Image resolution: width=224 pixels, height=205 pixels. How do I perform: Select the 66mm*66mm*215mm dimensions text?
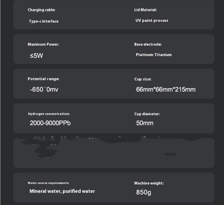click(x=166, y=90)
